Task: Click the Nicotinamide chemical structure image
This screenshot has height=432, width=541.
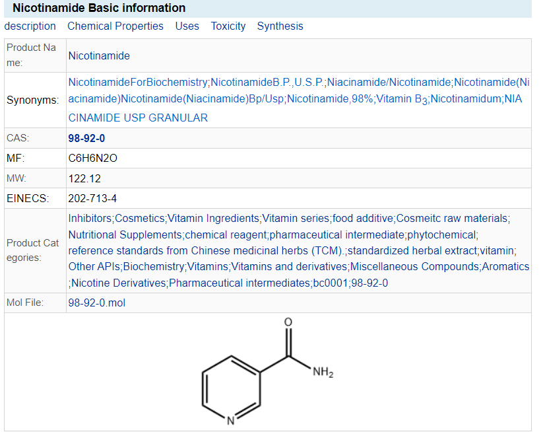Action: (267, 372)
